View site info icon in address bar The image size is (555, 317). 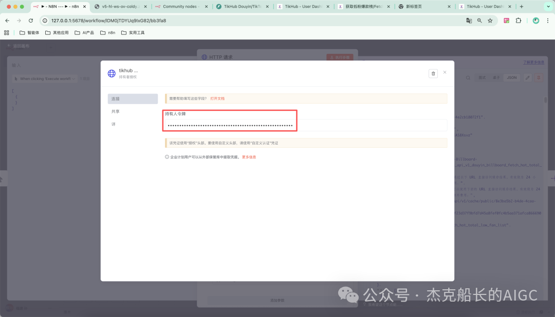(x=45, y=21)
